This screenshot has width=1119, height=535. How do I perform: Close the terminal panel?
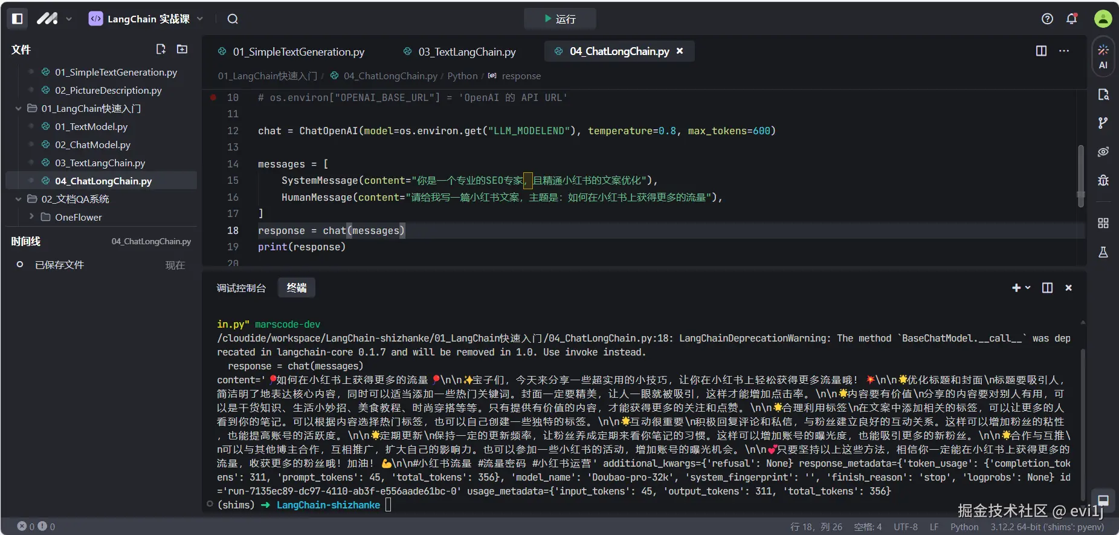click(x=1068, y=288)
